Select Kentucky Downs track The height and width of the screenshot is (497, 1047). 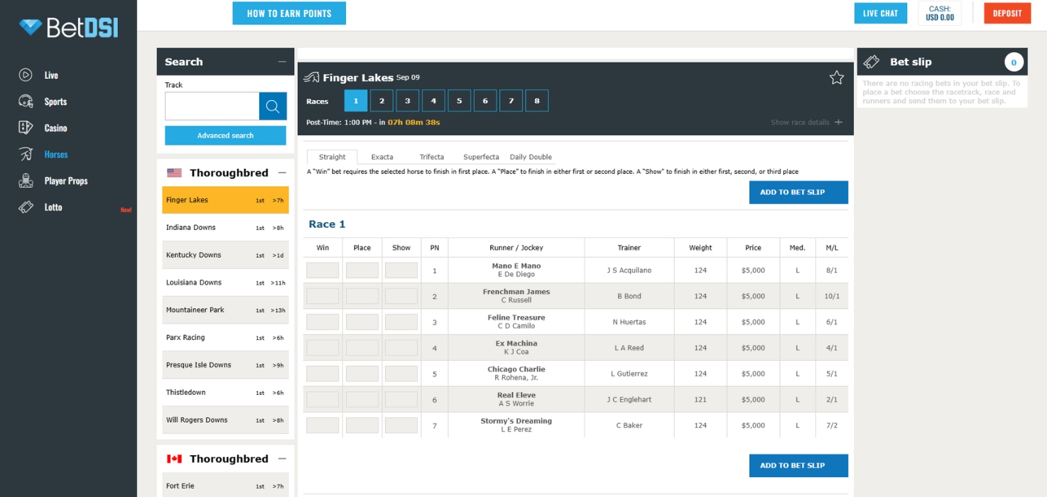(x=225, y=255)
